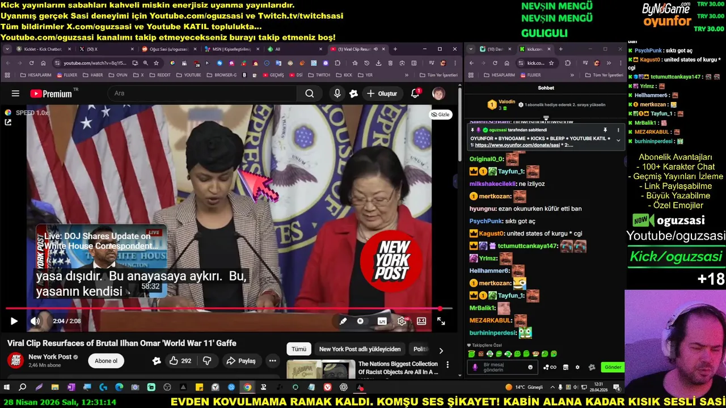This screenshot has width=726, height=408.
Task: Open the New York Post channel name link
Action: (50, 357)
